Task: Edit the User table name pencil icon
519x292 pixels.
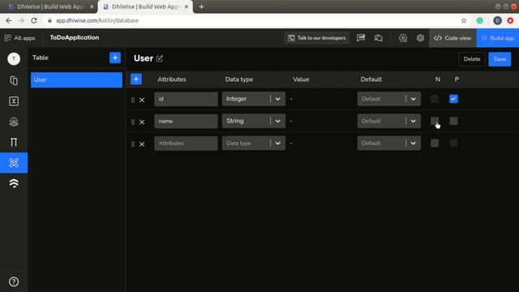Action: [x=160, y=58]
